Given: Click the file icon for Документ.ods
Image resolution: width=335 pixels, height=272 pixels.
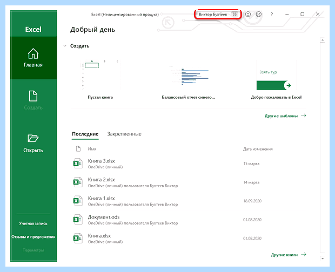Looking at the screenshot, I should [78, 220].
